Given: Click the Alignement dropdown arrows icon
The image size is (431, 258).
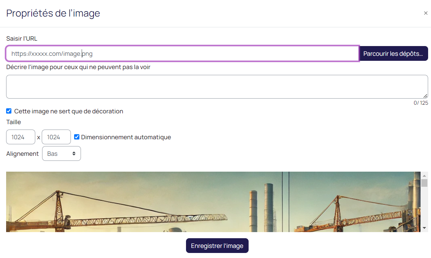Looking at the screenshot, I should click(x=74, y=154).
